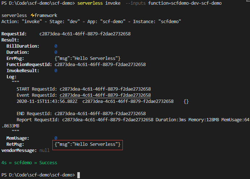Click the empty braces in log line

pos(186,101)
